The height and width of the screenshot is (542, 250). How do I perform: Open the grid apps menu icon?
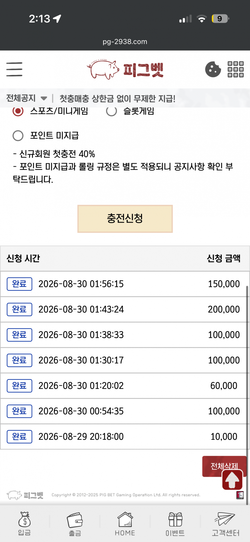click(x=236, y=69)
